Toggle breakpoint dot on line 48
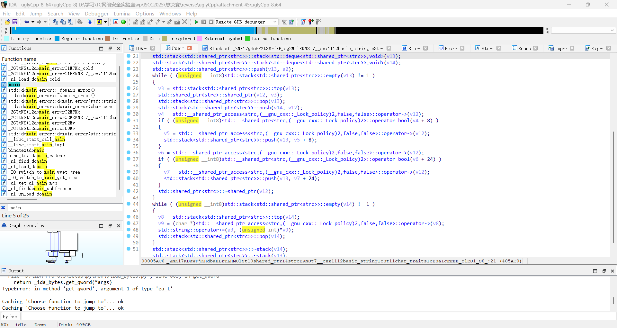The height and width of the screenshot is (328, 617). (129, 230)
